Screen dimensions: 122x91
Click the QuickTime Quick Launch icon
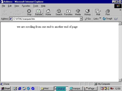tap(33, 88)
